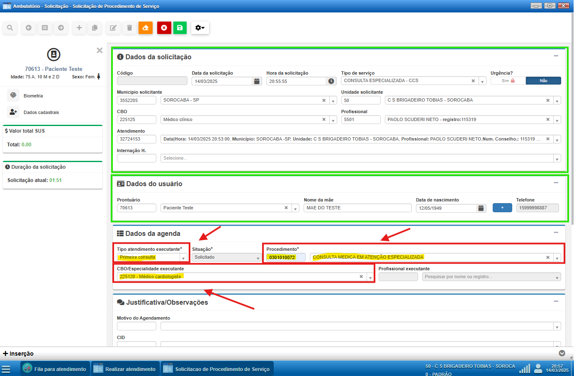Image resolution: width=574 pixels, height=376 pixels.
Task: Set Urgência toggle to Sim
Action: (x=508, y=81)
